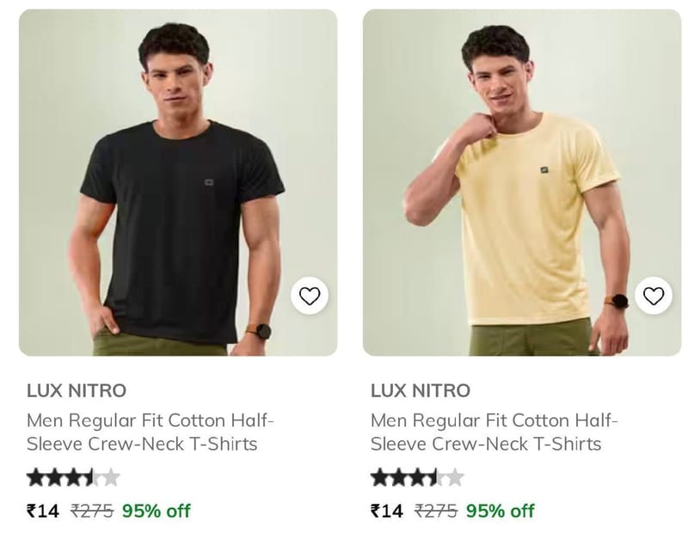The image size is (688, 533).
Task: Click first star of black shirt rating
Action: point(35,477)
